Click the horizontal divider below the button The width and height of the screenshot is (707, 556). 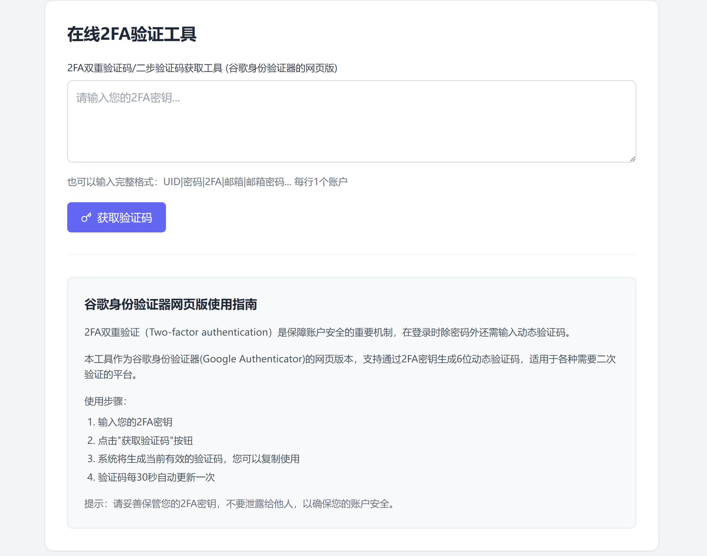[x=351, y=255]
